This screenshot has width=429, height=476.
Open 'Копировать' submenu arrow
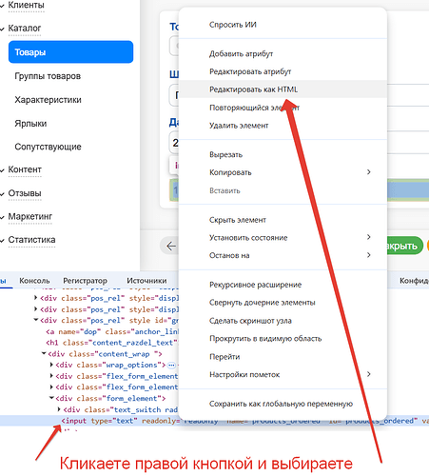(368, 172)
